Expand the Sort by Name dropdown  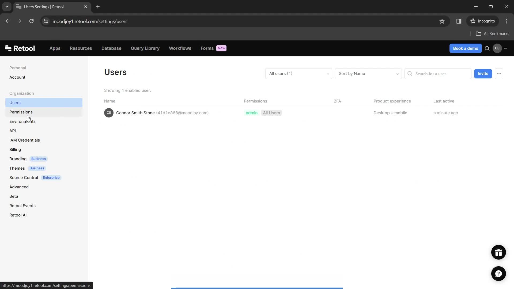368,73
